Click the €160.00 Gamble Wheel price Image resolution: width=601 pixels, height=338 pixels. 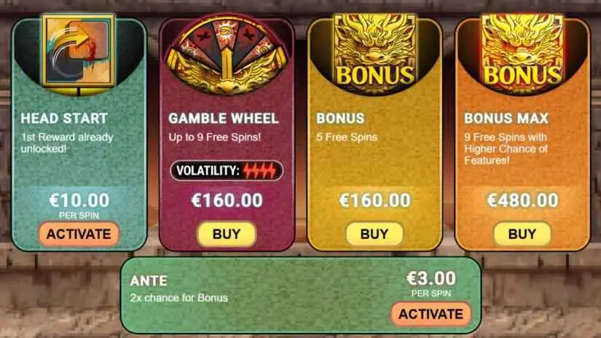click(x=227, y=200)
